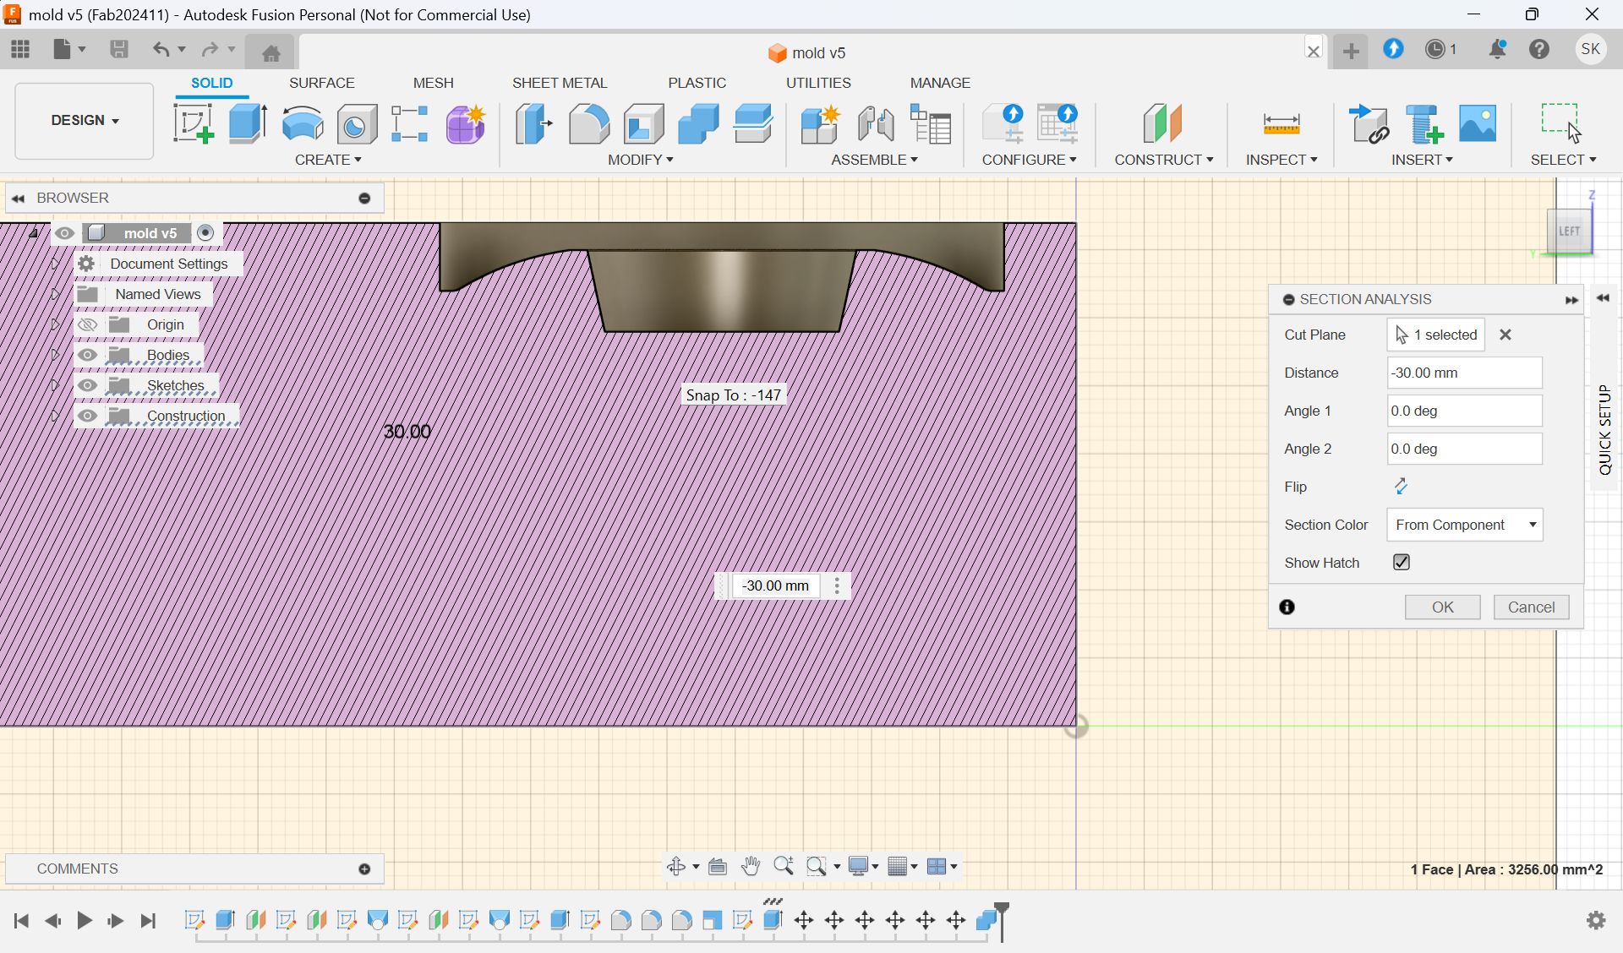Hide the Bodies folder
This screenshot has width=1623, height=953.
pyautogui.click(x=87, y=355)
